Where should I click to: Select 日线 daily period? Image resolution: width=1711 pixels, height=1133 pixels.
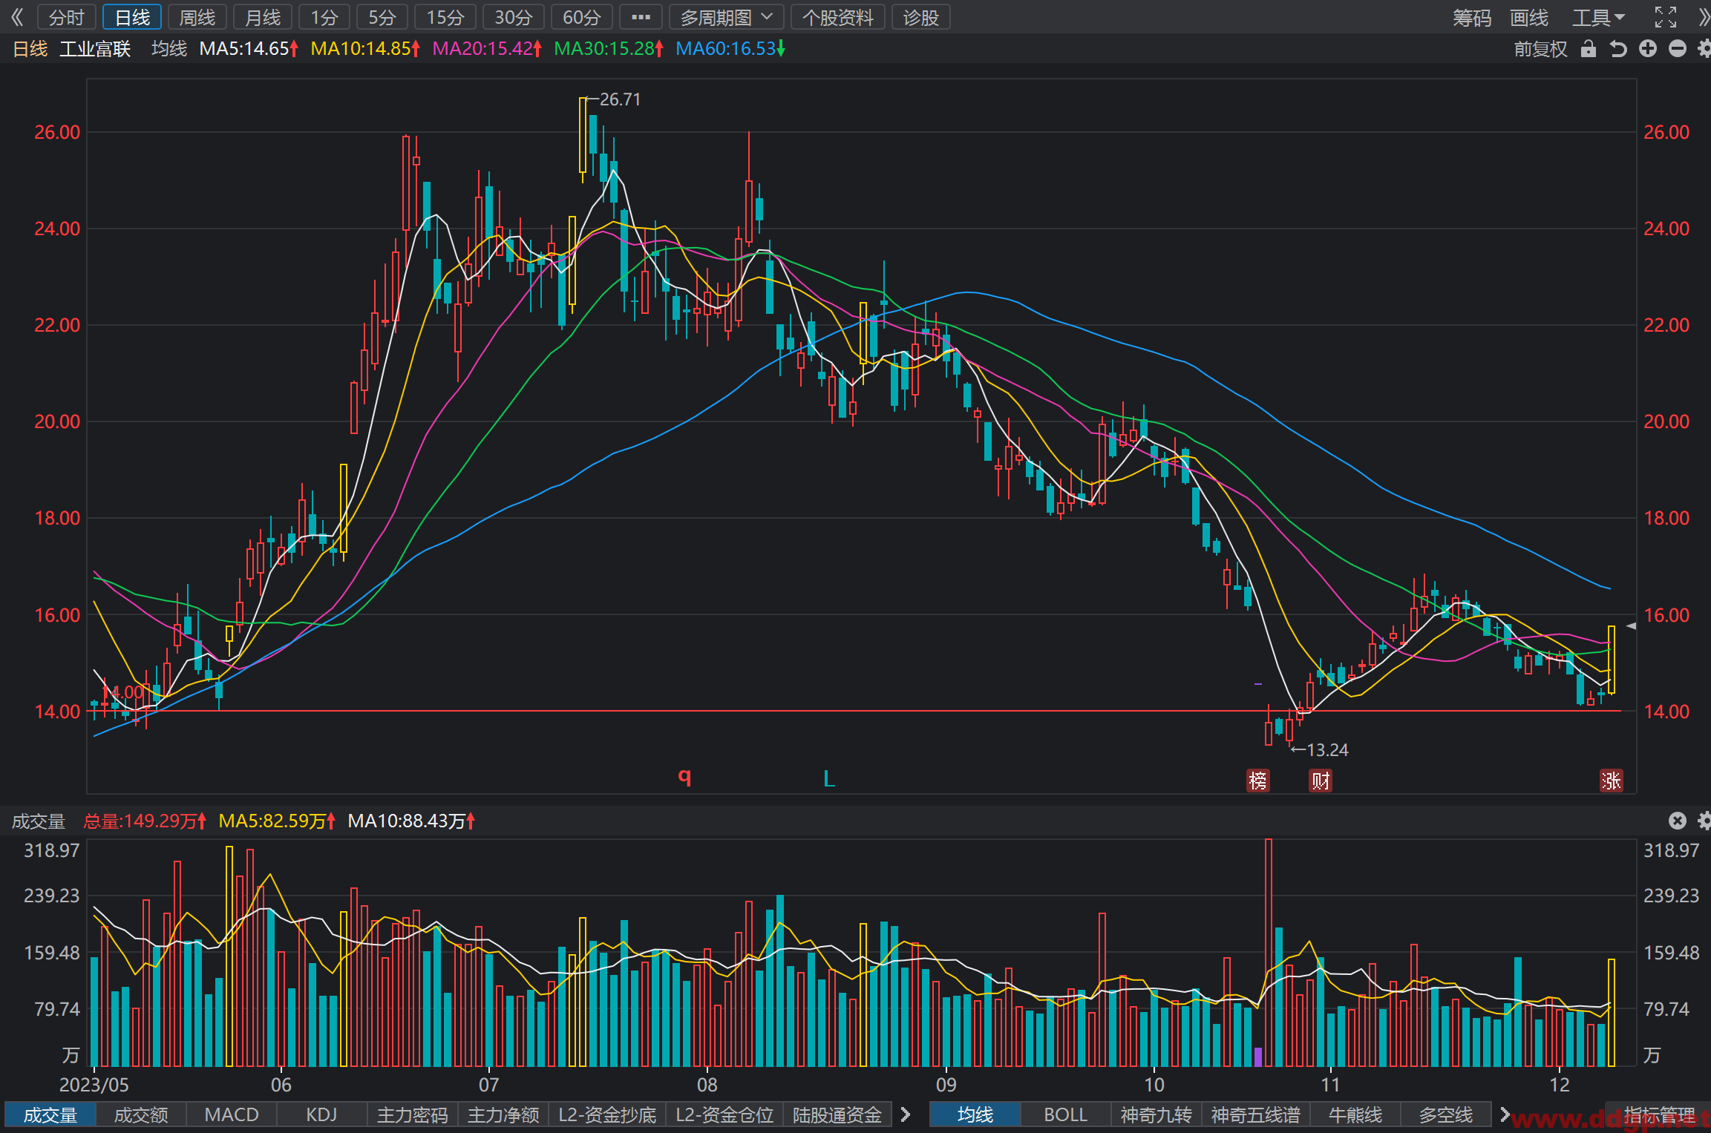pyautogui.click(x=132, y=17)
